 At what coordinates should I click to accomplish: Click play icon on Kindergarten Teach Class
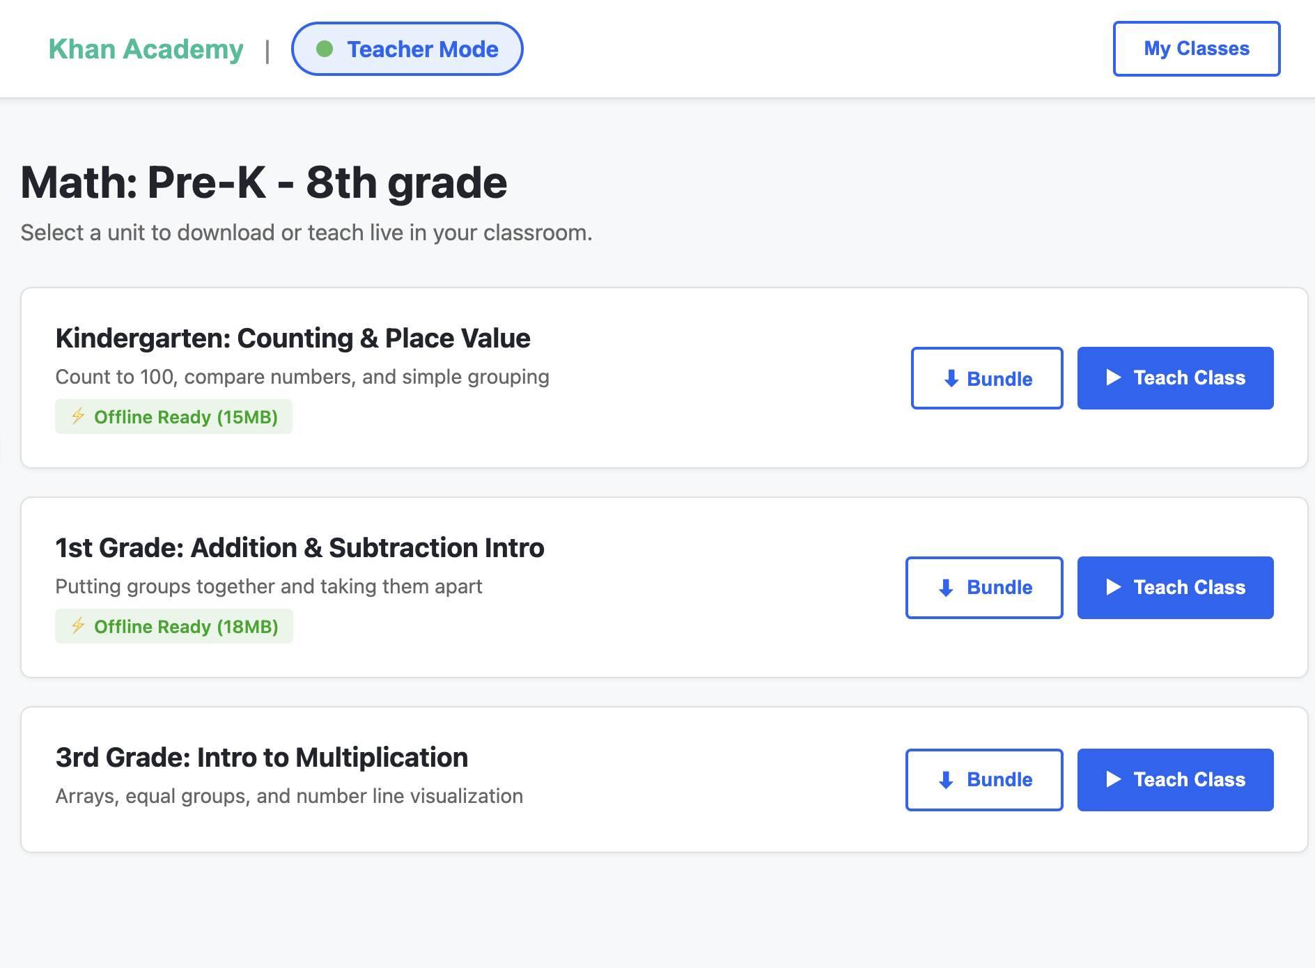pyautogui.click(x=1114, y=377)
